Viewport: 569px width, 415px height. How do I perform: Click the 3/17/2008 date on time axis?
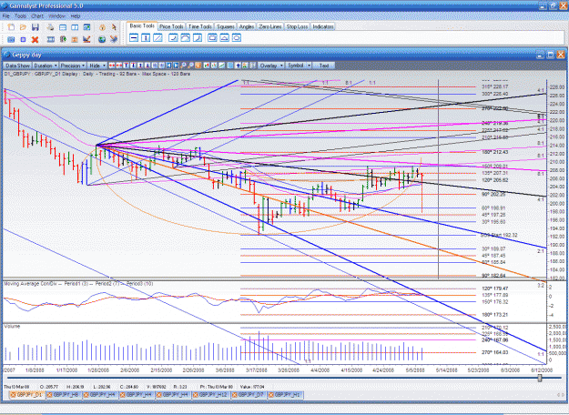[x=256, y=370]
